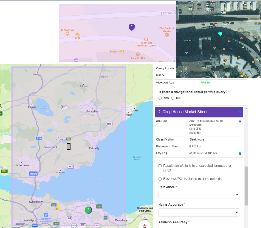The image size is (261, 228).
Task: Open the Name Accuracy dropdown
Action: pos(199,212)
